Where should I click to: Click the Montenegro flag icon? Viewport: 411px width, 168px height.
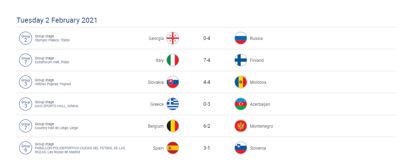pos(241,126)
